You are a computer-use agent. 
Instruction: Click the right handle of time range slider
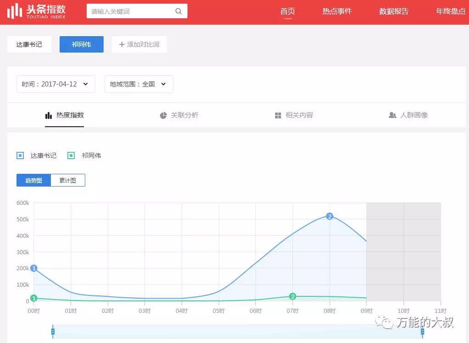[x=422, y=332]
